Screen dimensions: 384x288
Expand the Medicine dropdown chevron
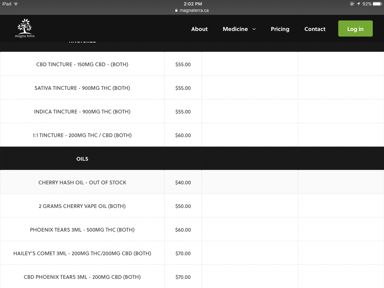tap(254, 29)
